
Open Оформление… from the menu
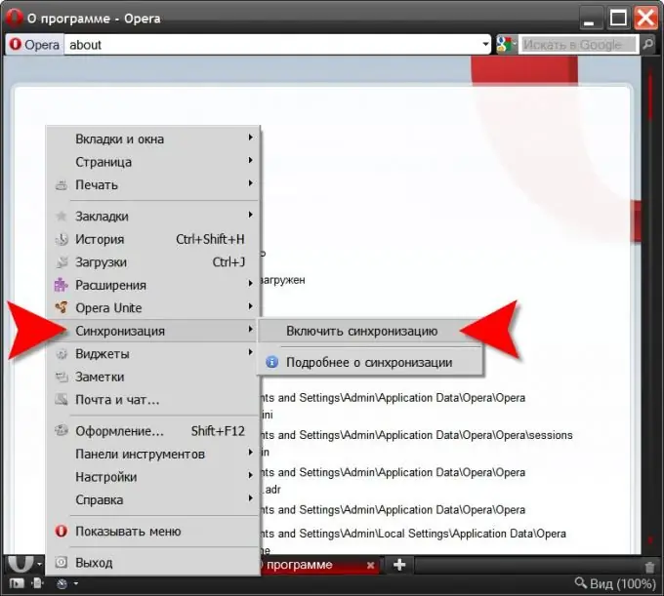click(153, 431)
